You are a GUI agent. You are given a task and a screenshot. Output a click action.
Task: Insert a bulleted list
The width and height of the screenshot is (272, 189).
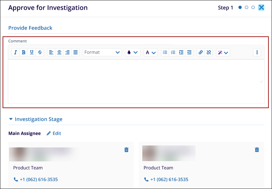[x=165, y=52]
